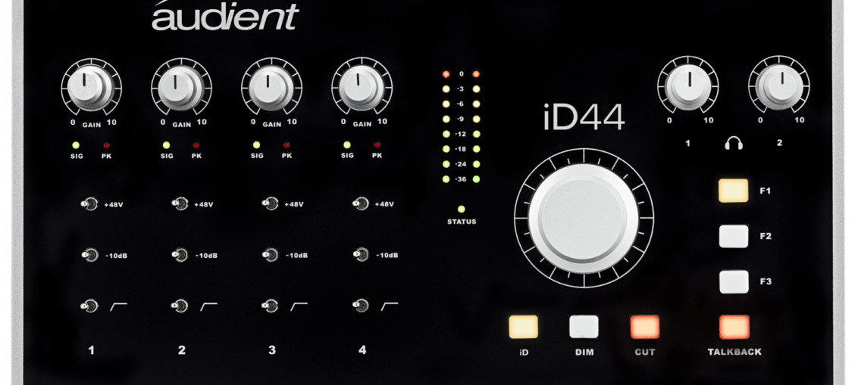Toggle high-pass filter switch on channel 1
Image resolution: width=858 pixels, height=385 pixels.
tap(90, 306)
